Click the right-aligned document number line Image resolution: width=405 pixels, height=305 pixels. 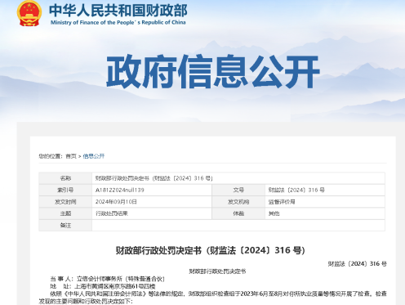pyautogui.click(x=357, y=263)
